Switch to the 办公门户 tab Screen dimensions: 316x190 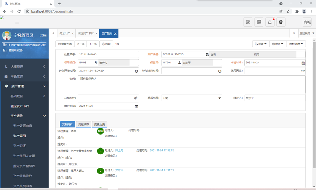point(65,33)
